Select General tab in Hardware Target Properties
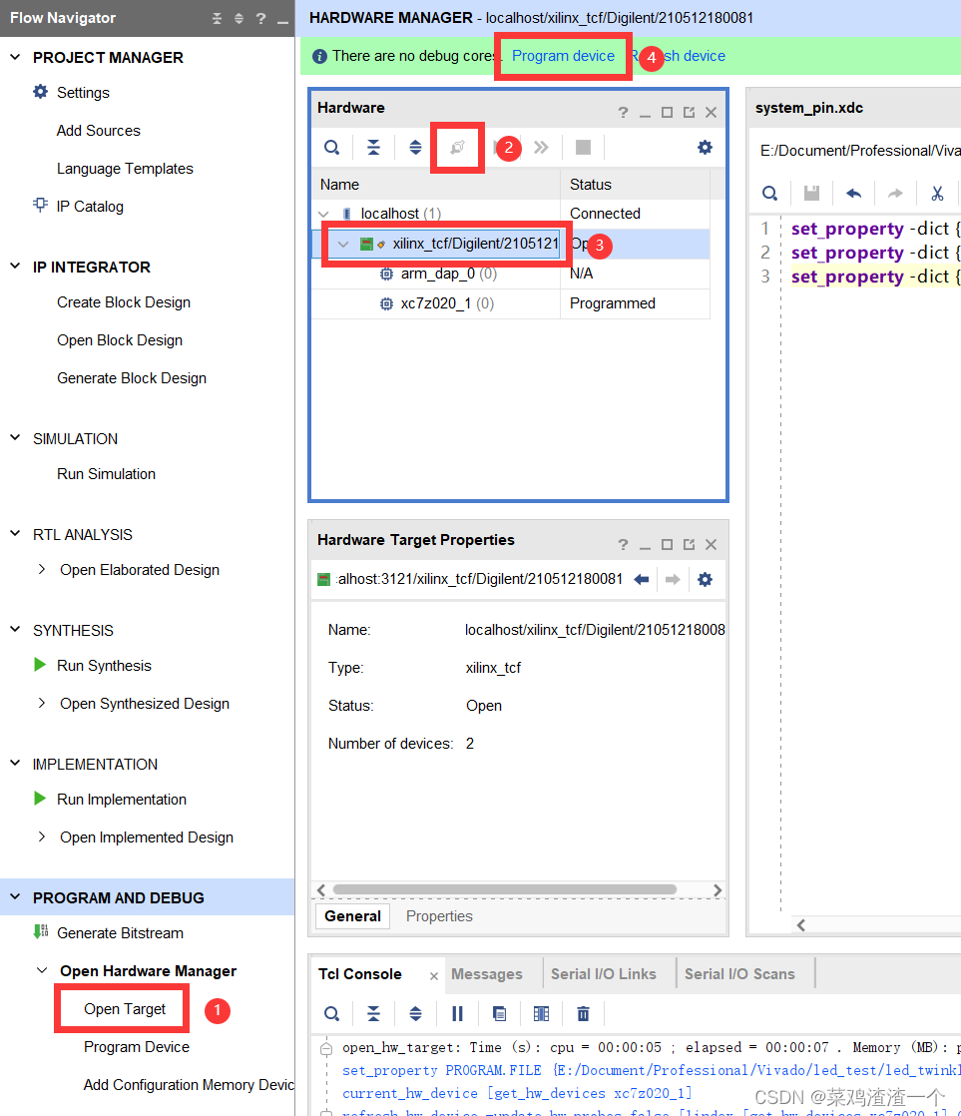961x1116 pixels. pyautogui.click(x=353, y=916)
